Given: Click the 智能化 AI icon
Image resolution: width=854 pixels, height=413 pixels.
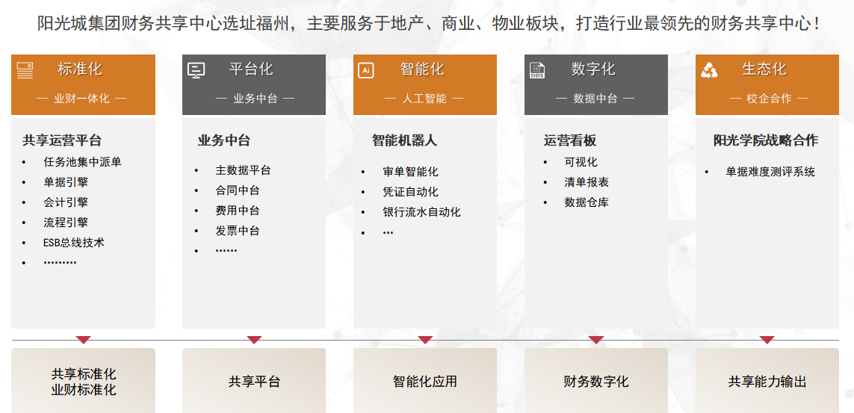Looking at the screenshot, I should 366,70.
